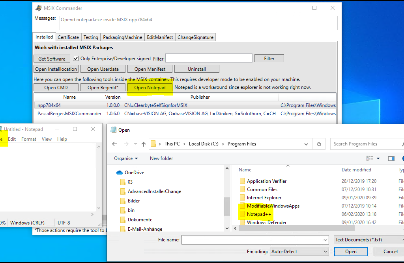Open the Organise dropdown menu
This screenshot has height=263, width=404.
pyautogui.click(x=126, y=158)
